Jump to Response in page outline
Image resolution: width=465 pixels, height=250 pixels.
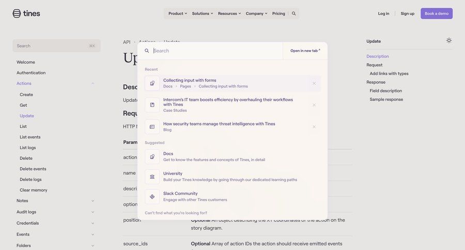point(376,82)
